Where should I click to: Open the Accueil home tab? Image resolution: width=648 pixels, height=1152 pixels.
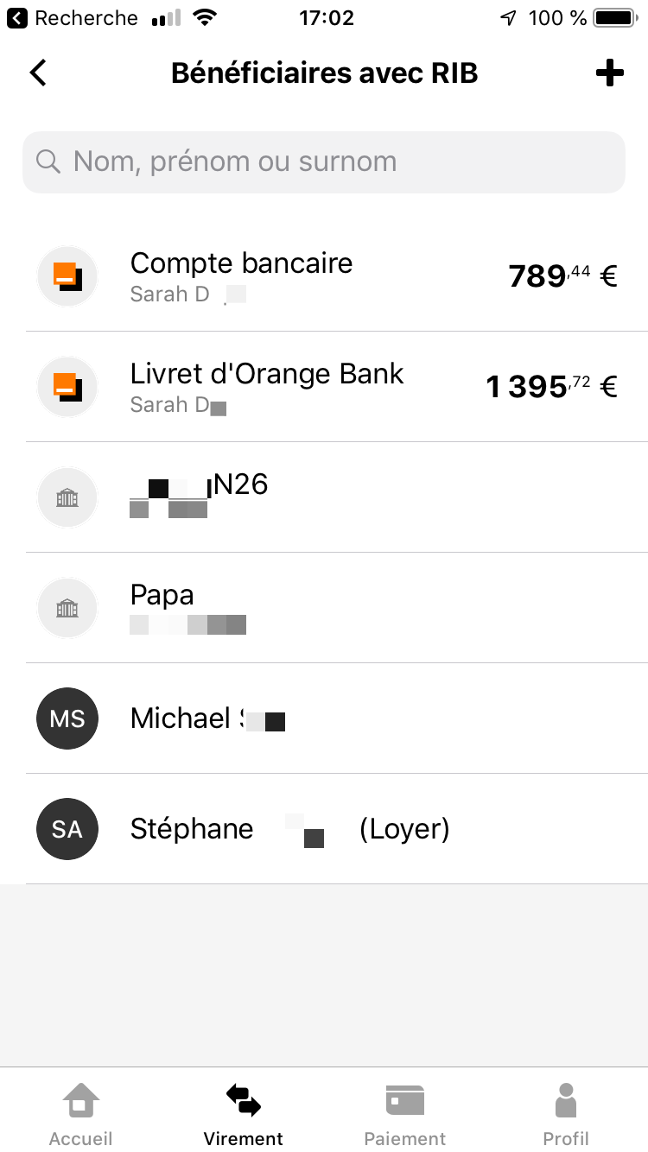click(80, 1114)
